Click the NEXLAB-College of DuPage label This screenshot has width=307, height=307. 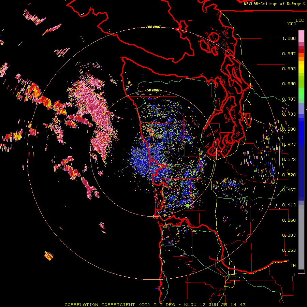272,4
